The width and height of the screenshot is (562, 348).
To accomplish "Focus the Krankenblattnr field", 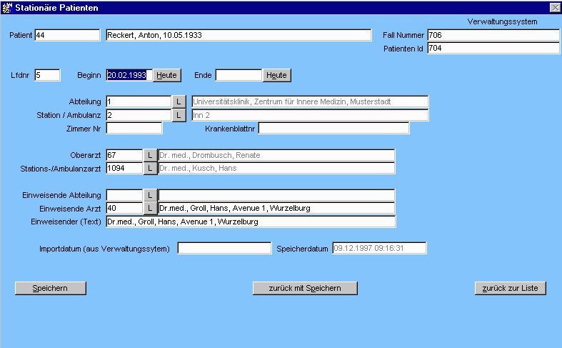I will [333, 129].
